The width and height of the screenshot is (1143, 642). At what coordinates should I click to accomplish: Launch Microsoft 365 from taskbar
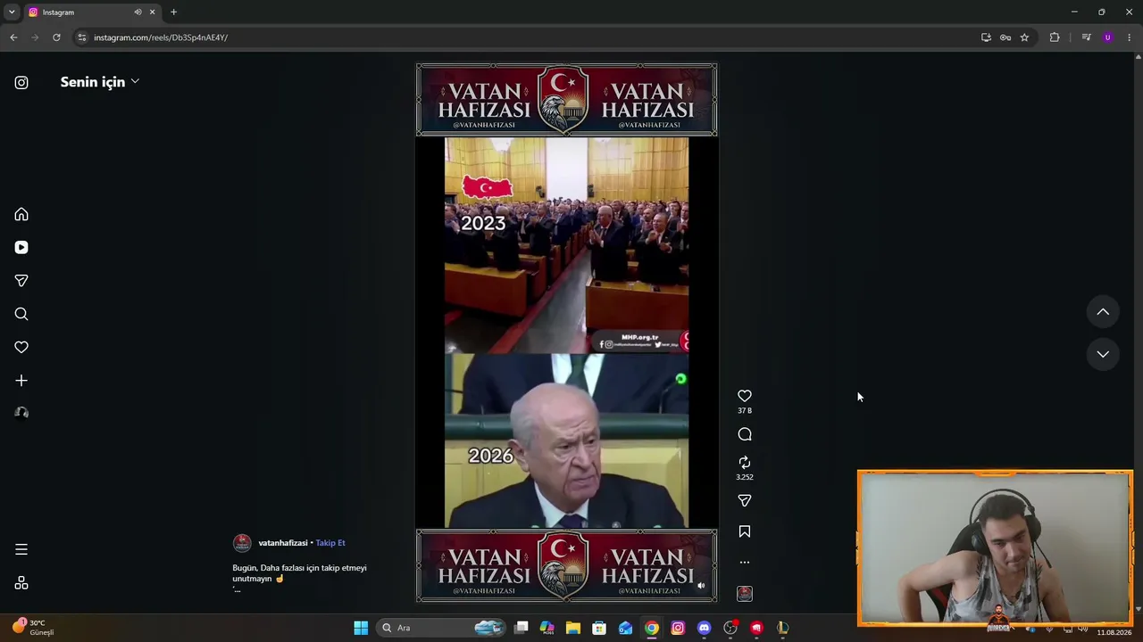click(547, 628)
